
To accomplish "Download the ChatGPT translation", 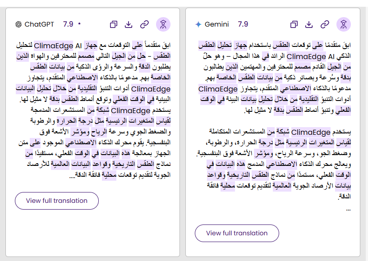I will tap(129, 24).
